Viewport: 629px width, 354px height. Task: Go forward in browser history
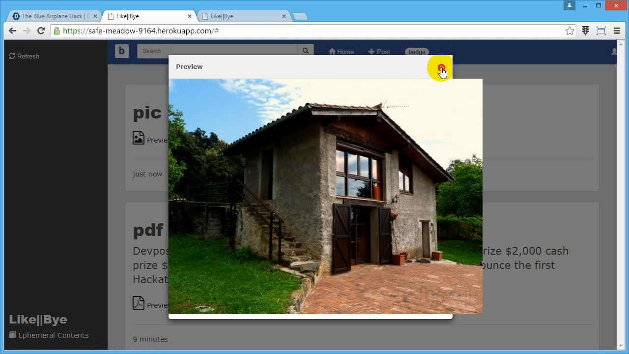tap(27, 30)
